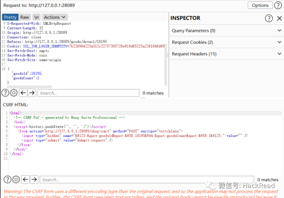Open the Actions dropdown menu
The image size is (284, 198).
click(55, 17)
